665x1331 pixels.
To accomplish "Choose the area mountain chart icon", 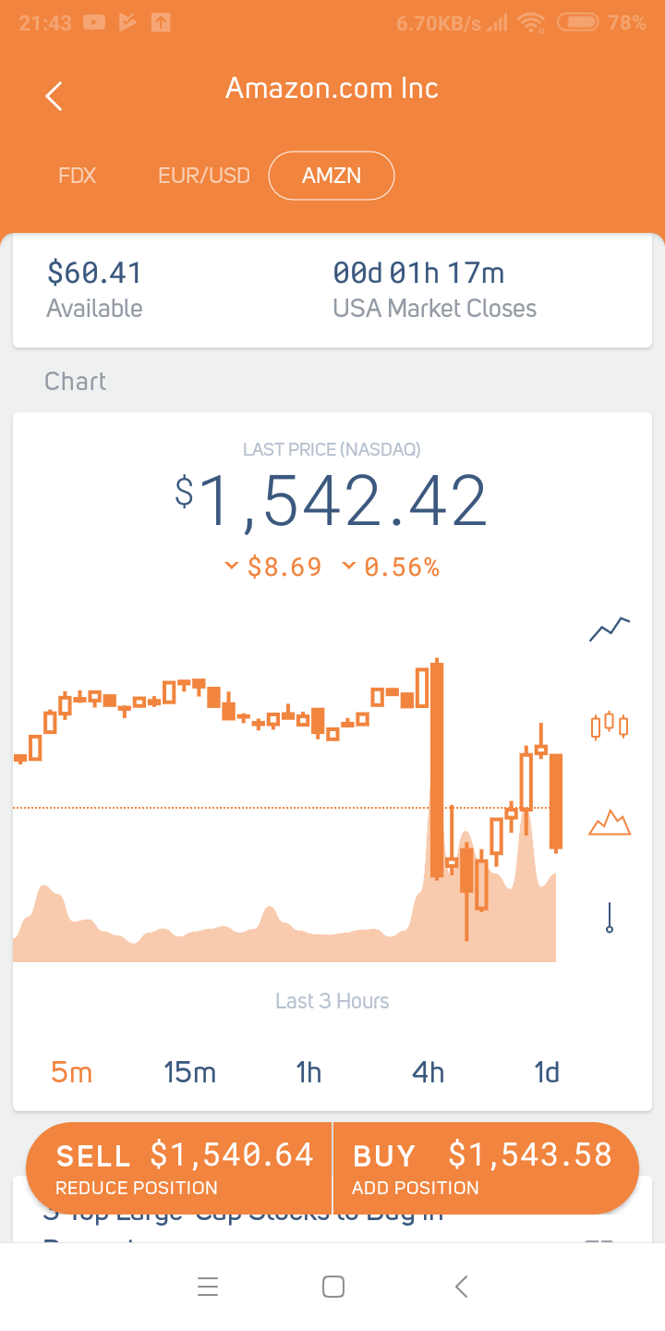I will [610, 822].
